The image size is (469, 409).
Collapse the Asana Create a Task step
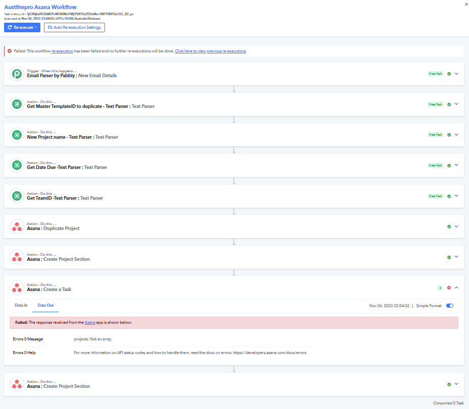point(456,287)
